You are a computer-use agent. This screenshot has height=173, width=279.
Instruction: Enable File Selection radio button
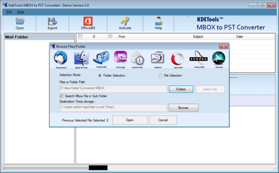(160, 76)
